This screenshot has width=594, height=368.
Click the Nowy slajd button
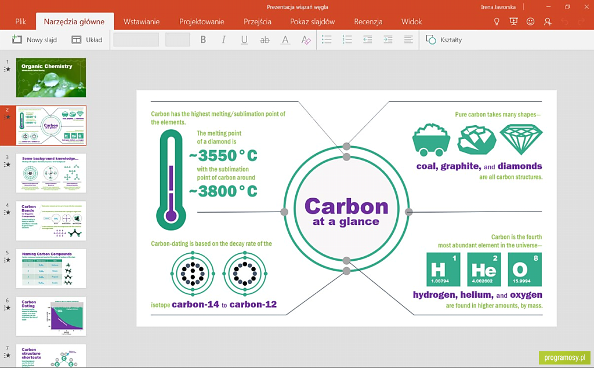pyautogui.click(x=34, y=40)
